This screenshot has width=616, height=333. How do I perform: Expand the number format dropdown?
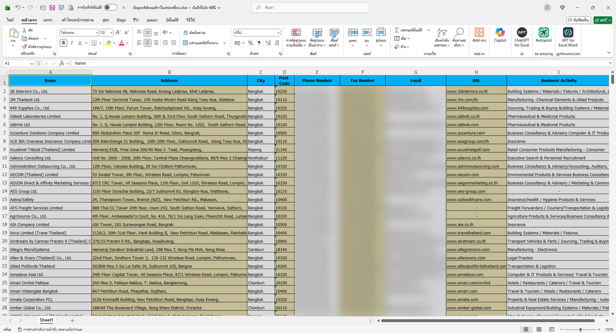click(278, 33)
